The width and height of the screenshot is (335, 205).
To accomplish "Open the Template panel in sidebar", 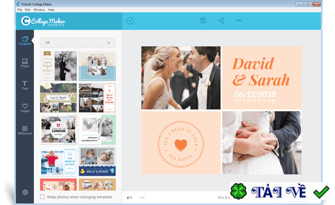I will click(25, 40).
